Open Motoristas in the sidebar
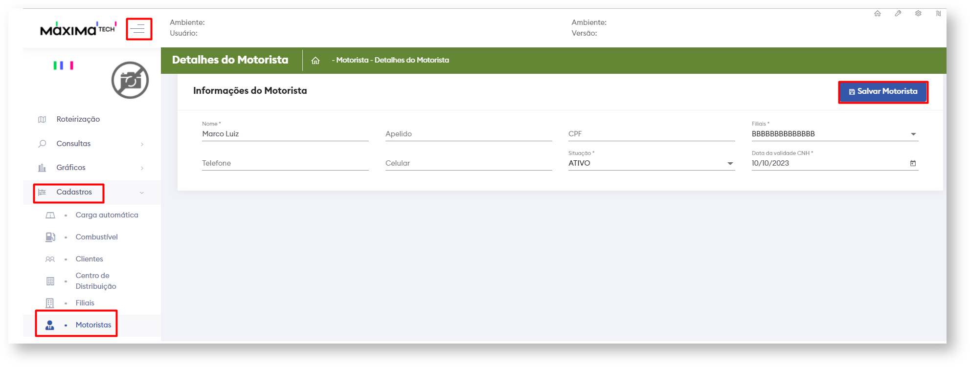This screenshot has height=367, width=970. point(93,325)
